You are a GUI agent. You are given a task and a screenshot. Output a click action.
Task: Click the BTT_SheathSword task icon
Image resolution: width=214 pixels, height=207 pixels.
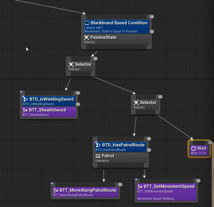25,110
